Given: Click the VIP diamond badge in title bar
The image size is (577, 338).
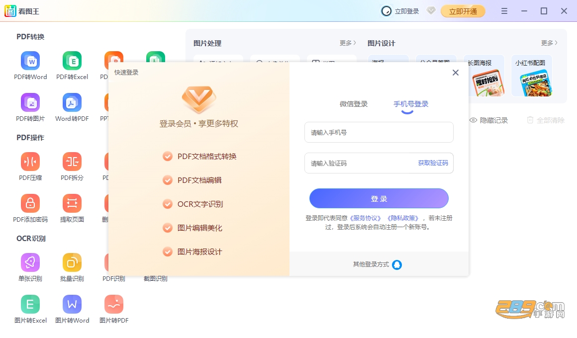Looking at the screenshot, I should tap(431, 10).
